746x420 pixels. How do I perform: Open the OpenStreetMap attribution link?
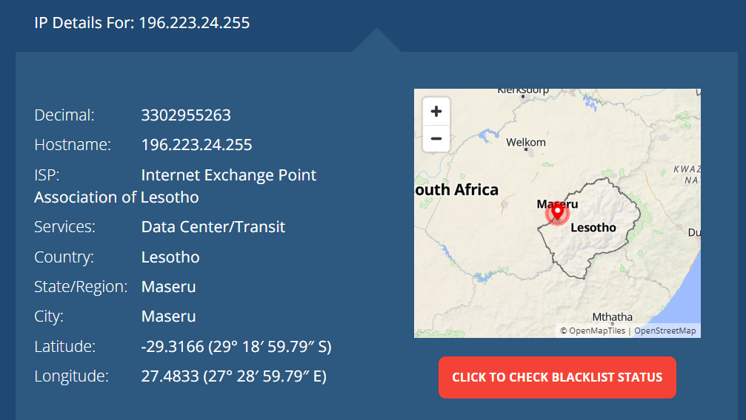tap(665, 331)
